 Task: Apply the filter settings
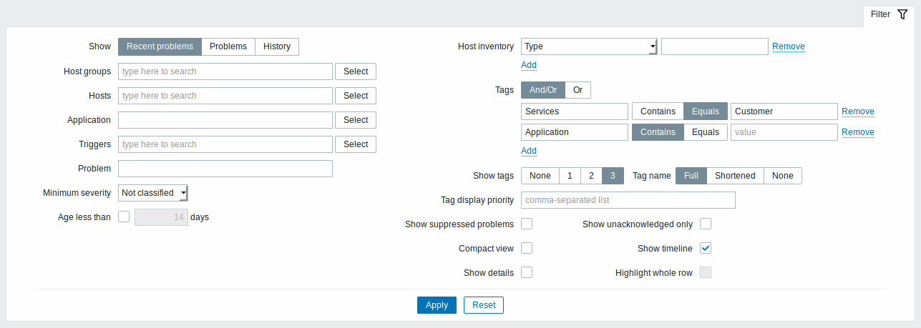(437, 305)
